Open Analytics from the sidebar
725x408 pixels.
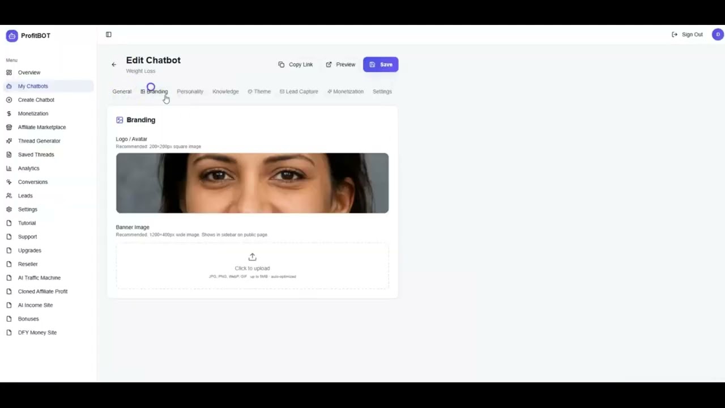(x=48, y=168)
